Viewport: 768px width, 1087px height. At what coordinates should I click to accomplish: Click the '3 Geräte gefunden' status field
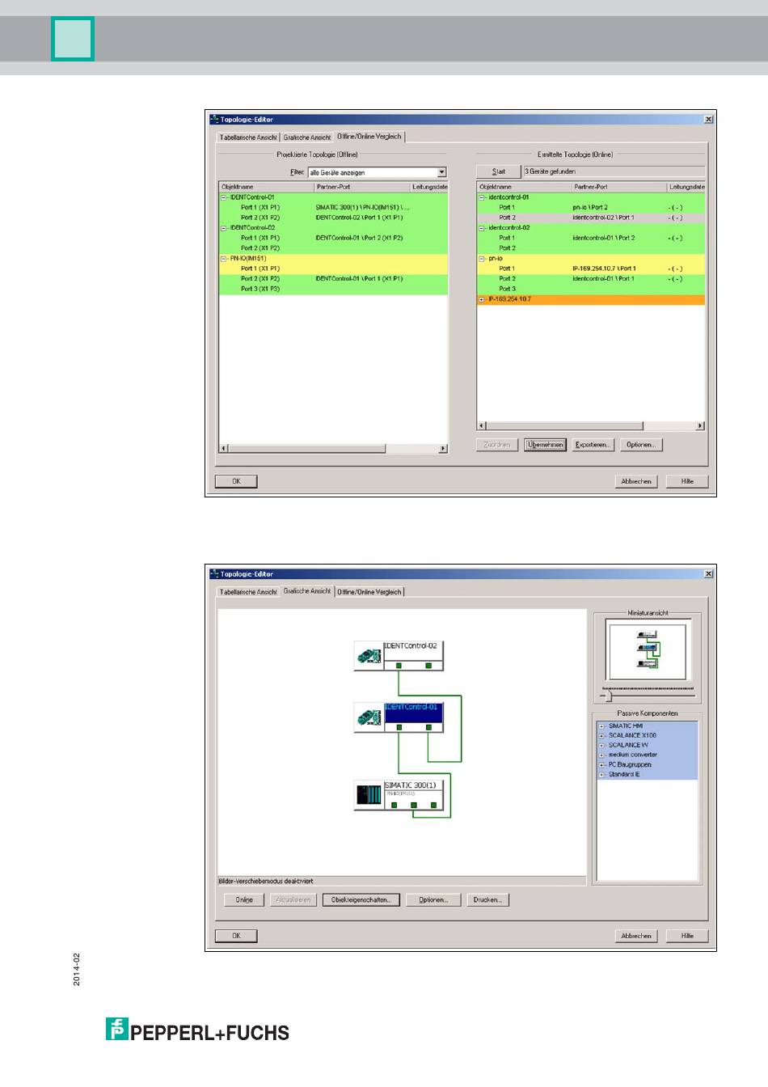(x=614, y=171)
